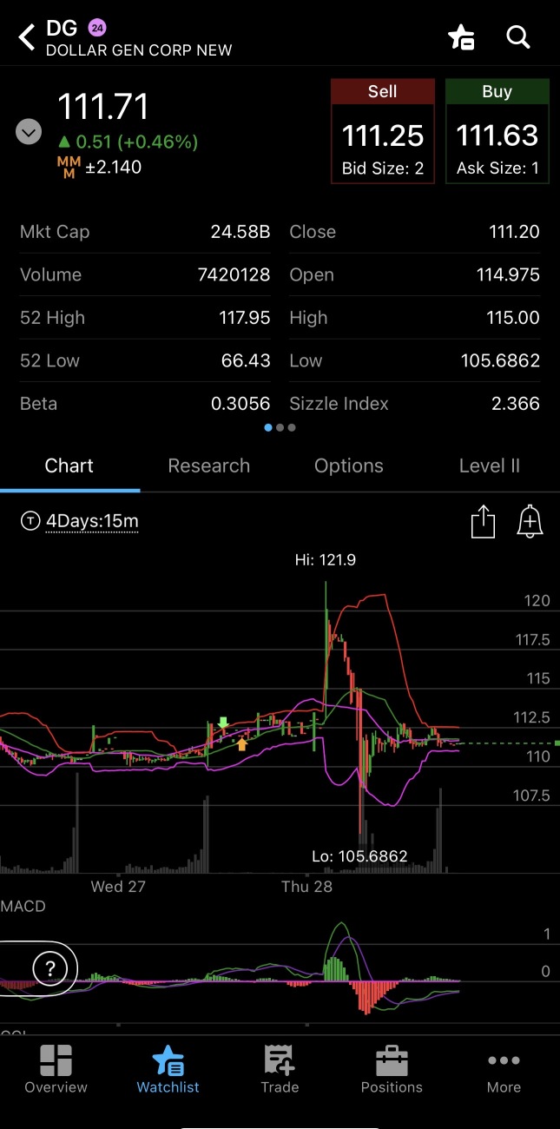Tap the green down arrow chart marker
Screen dimensions: 560x1129
tap(223, 723)
